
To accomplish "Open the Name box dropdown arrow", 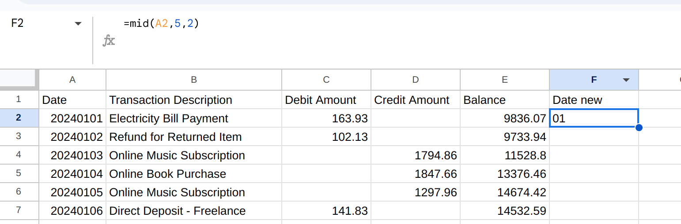I will [78, 23].
